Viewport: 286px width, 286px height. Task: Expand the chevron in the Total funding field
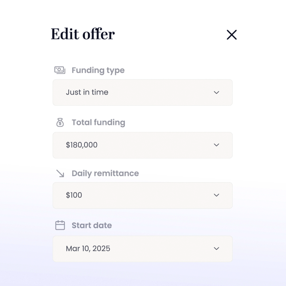[217, 145]
